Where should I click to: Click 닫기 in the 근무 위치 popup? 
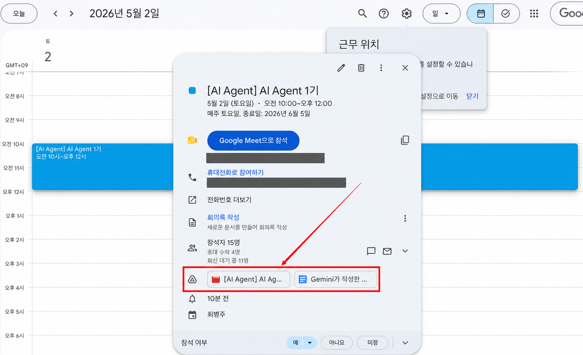pyautogui.click(x=472, y=96)
